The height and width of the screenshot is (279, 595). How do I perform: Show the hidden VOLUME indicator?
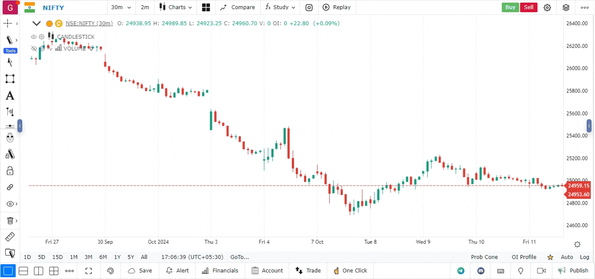click(x=34, y=48)
